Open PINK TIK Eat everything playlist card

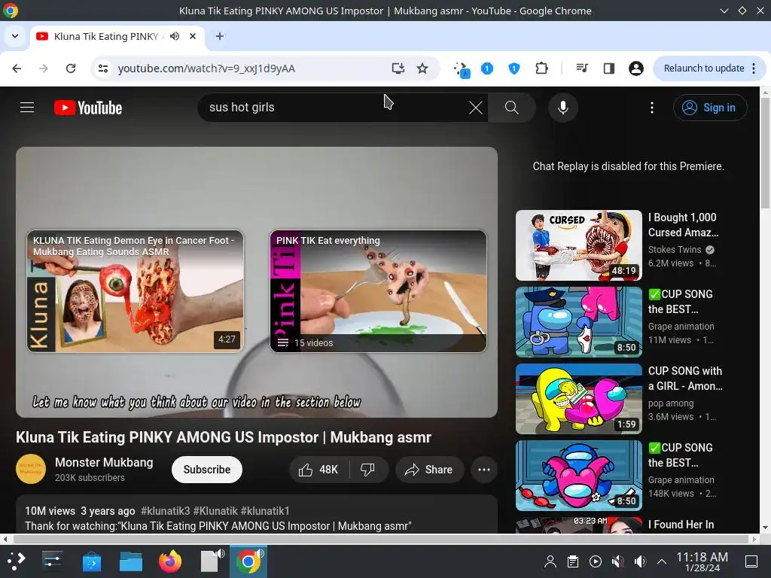click(x=378, y=291)
